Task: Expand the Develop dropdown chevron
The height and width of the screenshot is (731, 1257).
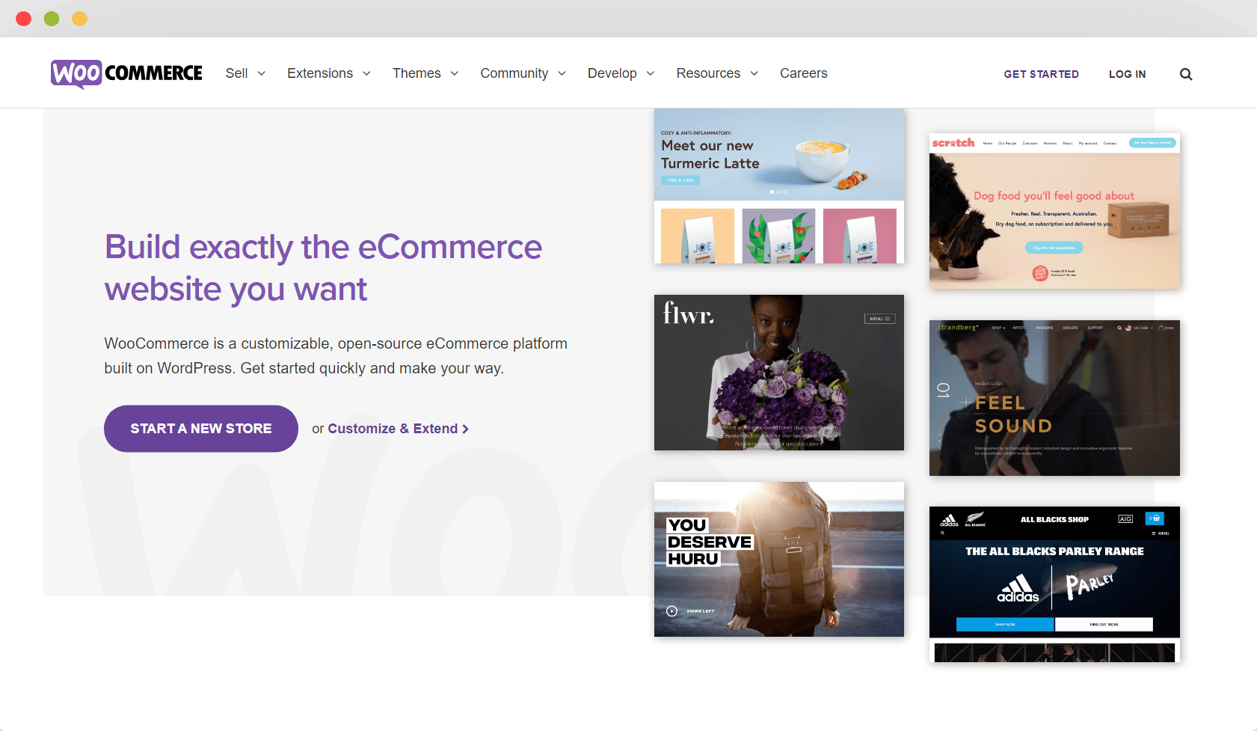Action: pyautogui.click(x=651, y=73)
